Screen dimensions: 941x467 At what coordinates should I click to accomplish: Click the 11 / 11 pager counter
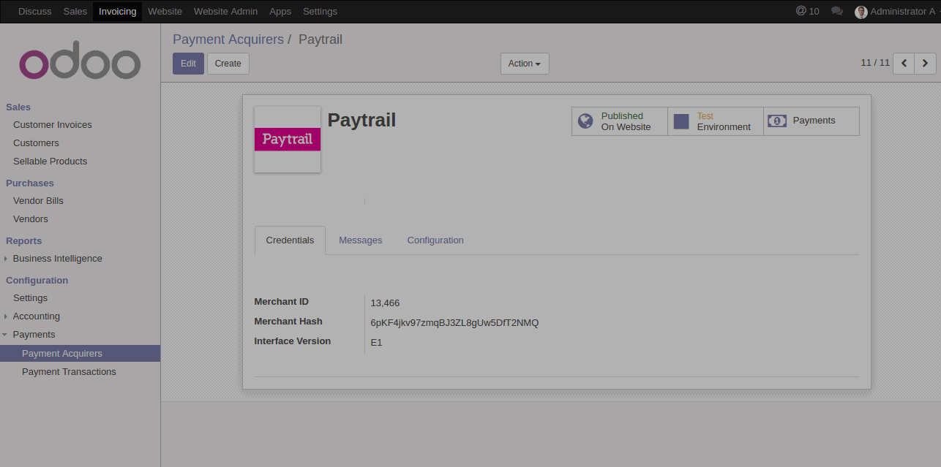(875, 63)
